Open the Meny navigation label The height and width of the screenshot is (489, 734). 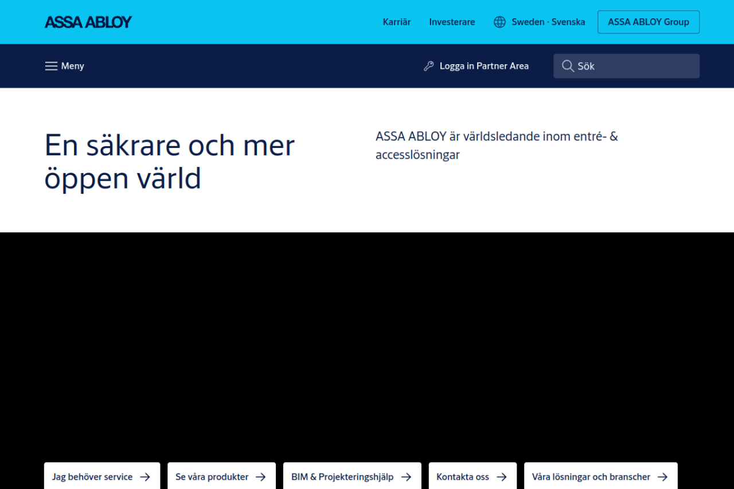tap(73, 66)
